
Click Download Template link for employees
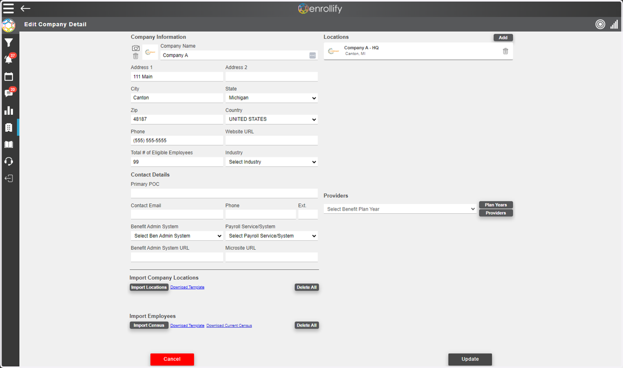(187, 325)
